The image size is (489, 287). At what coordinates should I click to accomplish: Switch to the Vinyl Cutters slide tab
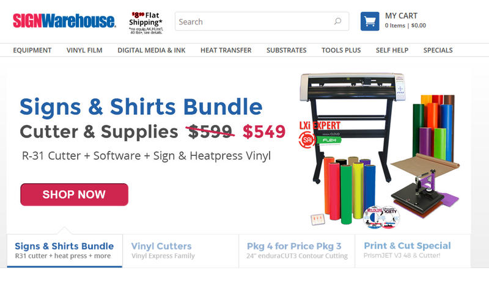[x=180, y=251]
